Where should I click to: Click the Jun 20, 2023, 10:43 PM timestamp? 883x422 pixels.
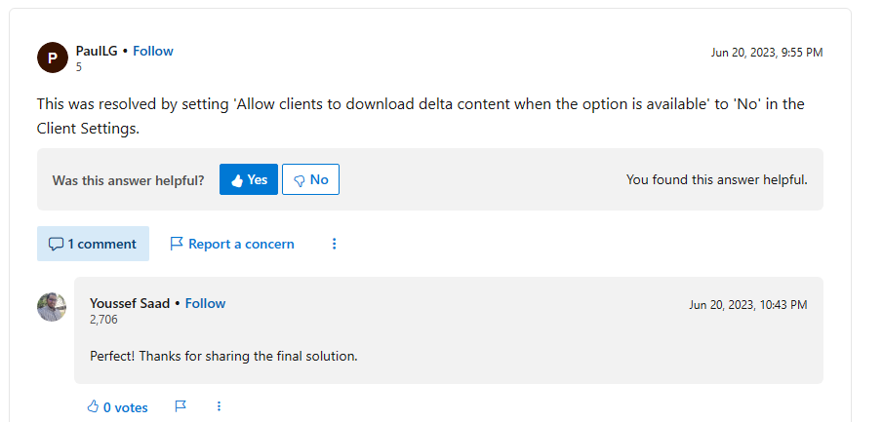point(748,304)
